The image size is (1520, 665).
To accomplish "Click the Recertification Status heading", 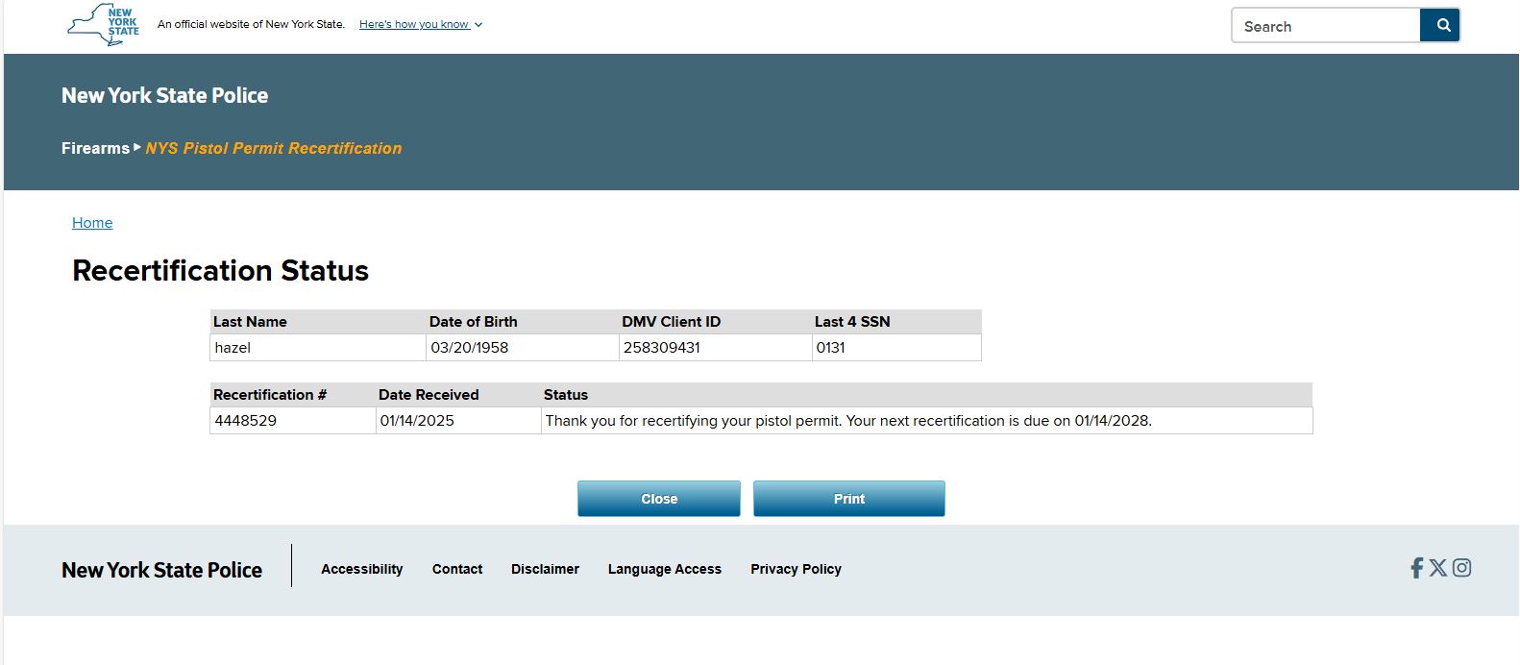I will point(220,271).
